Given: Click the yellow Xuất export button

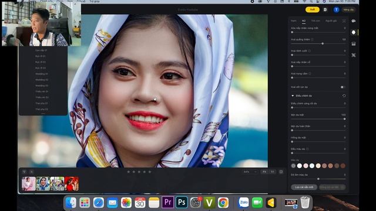Looking at the screenshot, I should click(x=313, y=9).
